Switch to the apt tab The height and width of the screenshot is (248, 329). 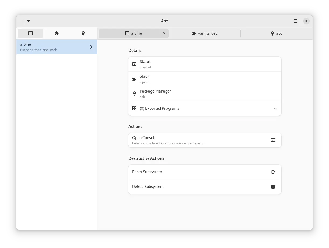tap(276, 33)
